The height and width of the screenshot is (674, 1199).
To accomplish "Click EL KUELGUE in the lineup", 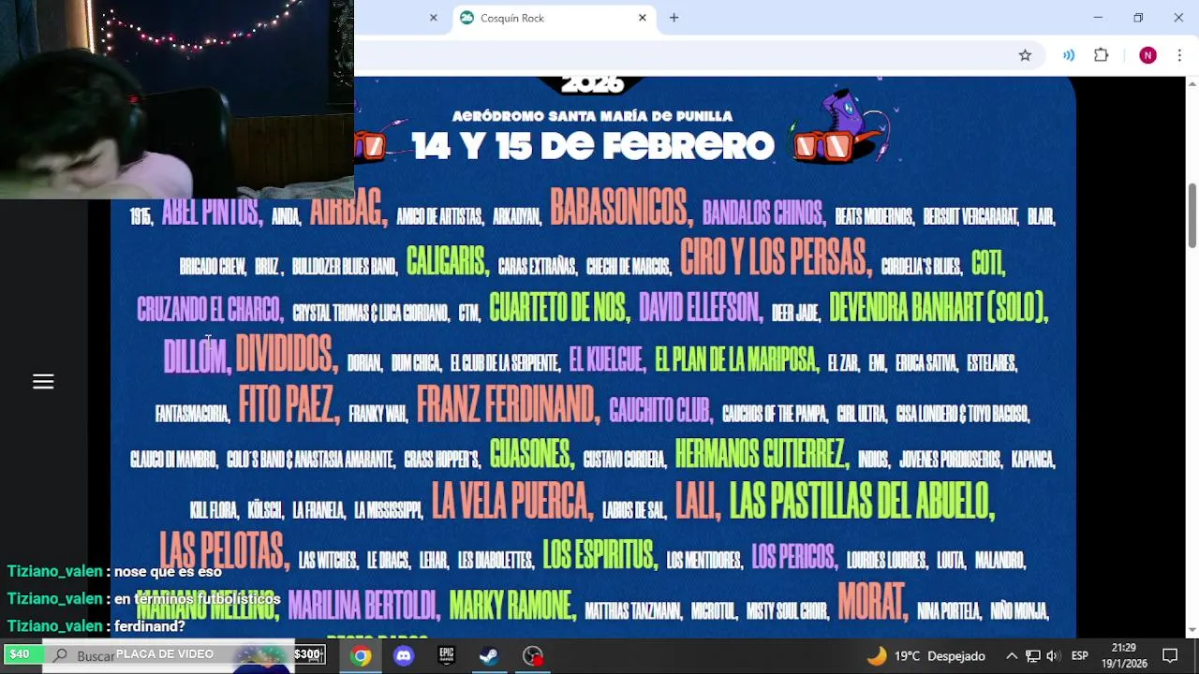I will pyautogui.click(x=607, y=359).
